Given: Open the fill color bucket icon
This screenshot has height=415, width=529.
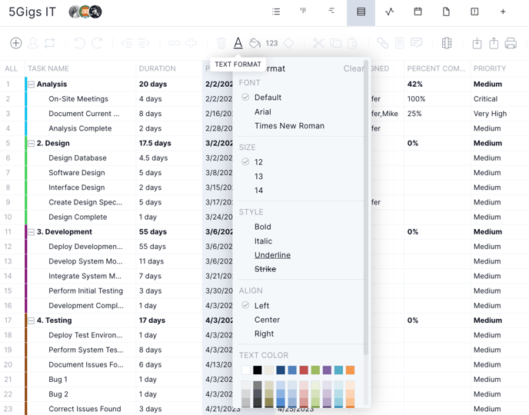Looking at the screenshot, I should pyautogui.click(x=255, y=43).
